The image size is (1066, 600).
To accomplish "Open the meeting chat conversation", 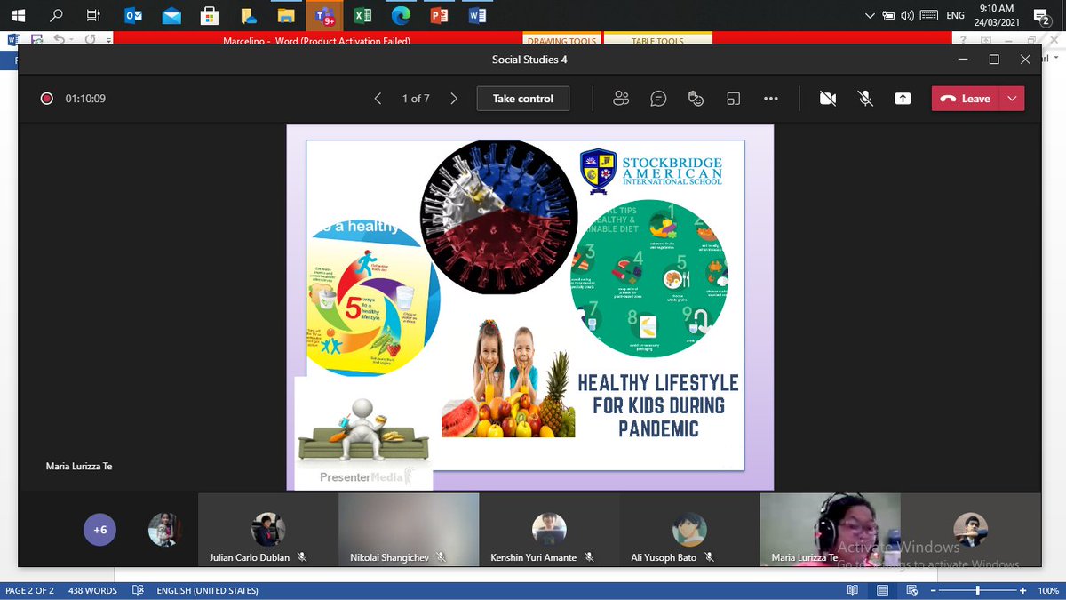I will (x=658, y=99).
